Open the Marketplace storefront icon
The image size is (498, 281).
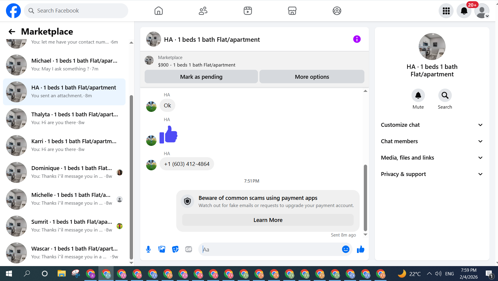pos(292,11)
